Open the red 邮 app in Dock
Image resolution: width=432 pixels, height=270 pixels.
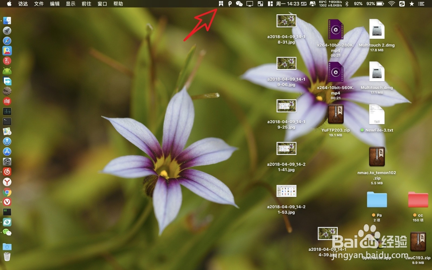tap(7, 101)
